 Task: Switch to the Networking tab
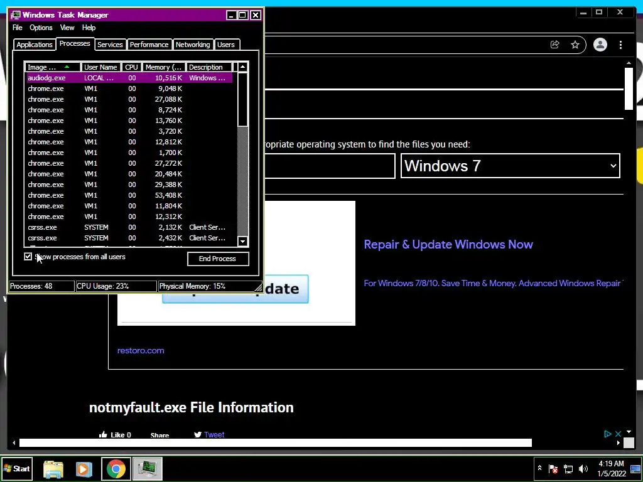[x=193, y=45]
